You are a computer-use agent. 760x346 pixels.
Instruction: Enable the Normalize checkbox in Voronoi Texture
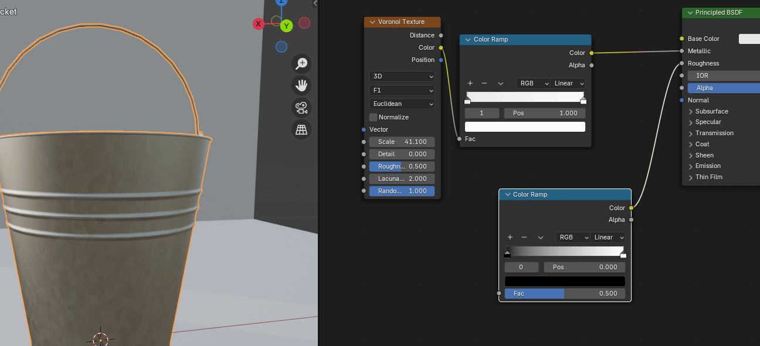tap(374, 117)
